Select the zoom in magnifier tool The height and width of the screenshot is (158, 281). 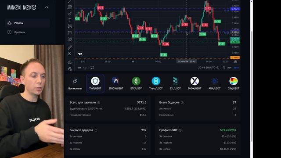point(70,54)
